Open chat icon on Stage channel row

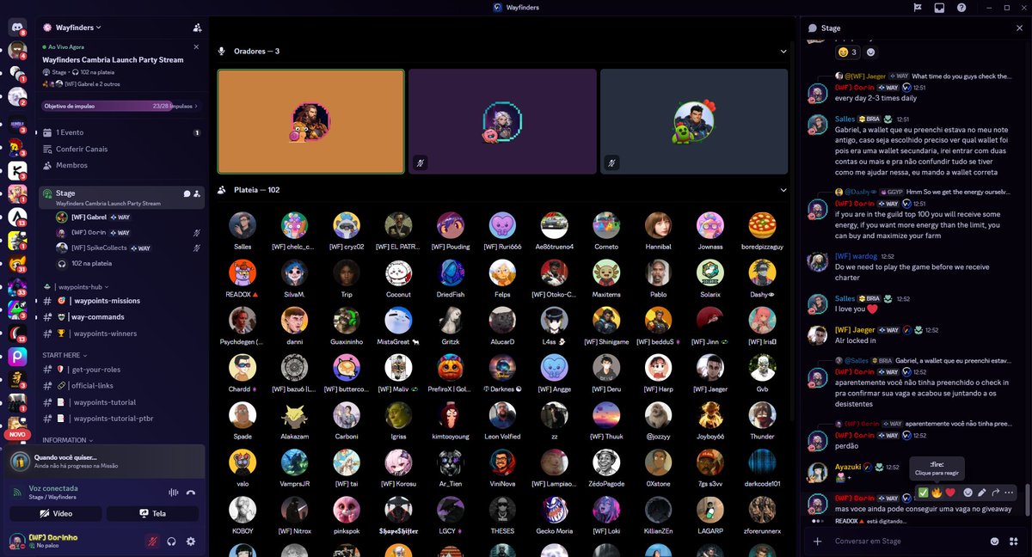click(187, 193)
